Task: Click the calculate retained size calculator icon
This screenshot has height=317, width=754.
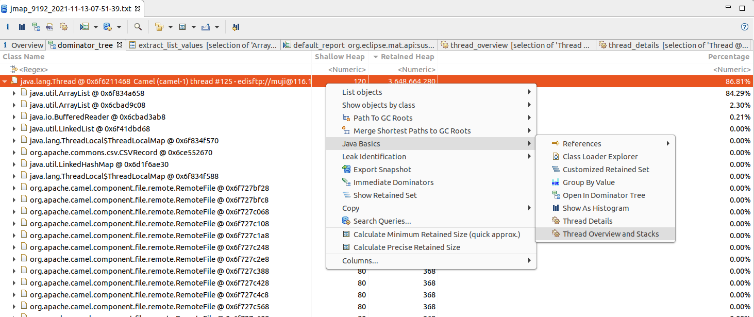Action: (182, 27)
